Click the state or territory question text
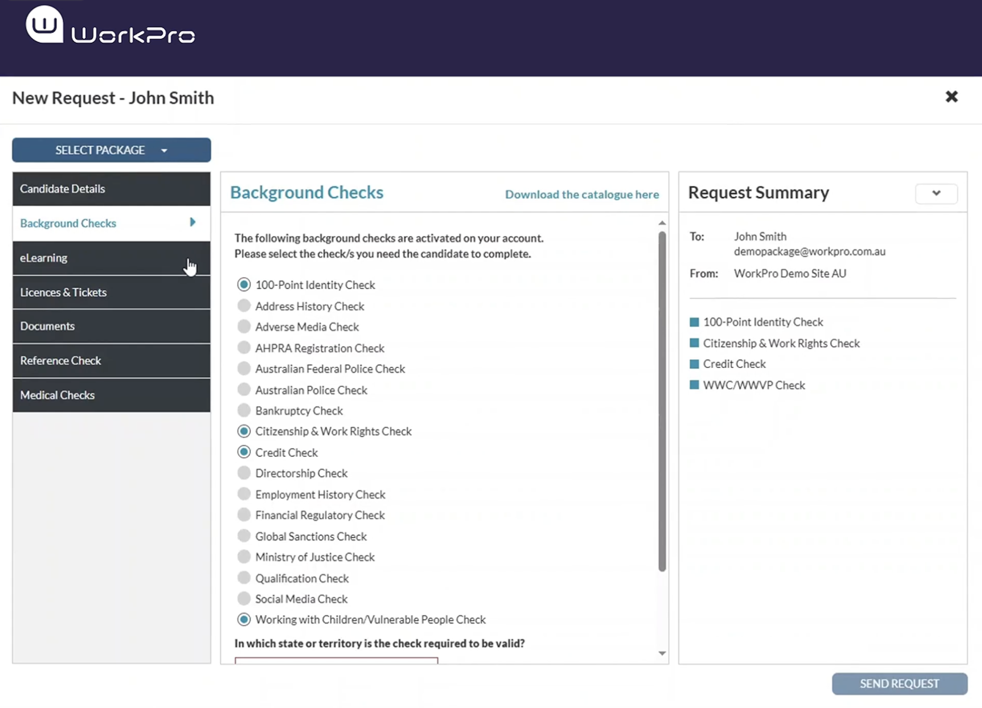Viewport: 982px width, 708px height. 379,643
